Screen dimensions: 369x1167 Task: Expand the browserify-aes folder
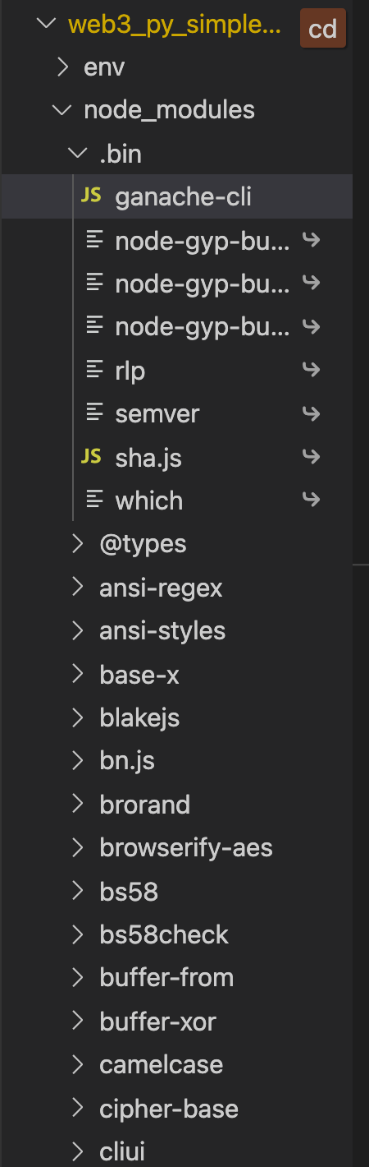coord(78,846)
